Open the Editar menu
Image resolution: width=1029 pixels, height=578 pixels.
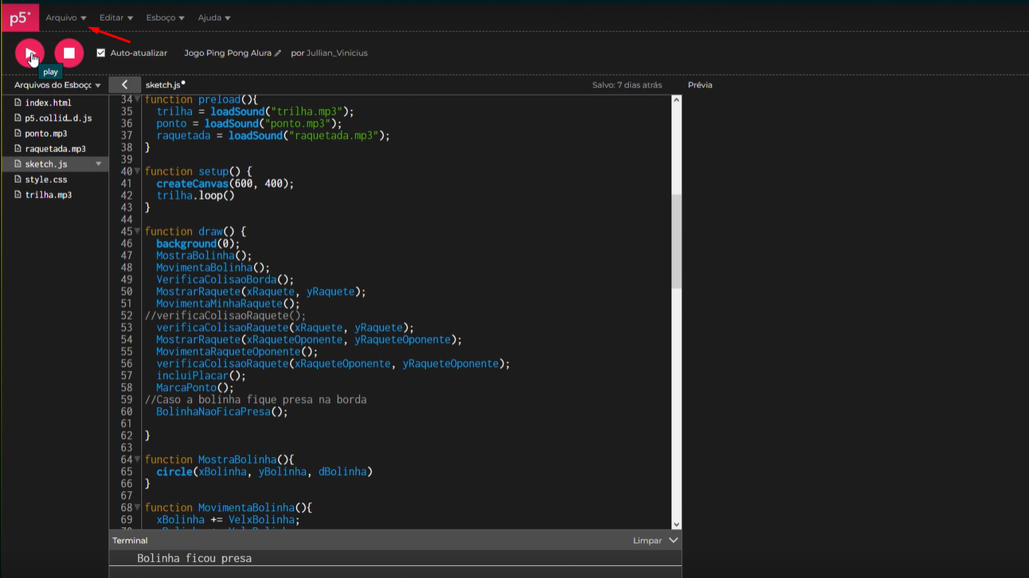pos(115,17)
